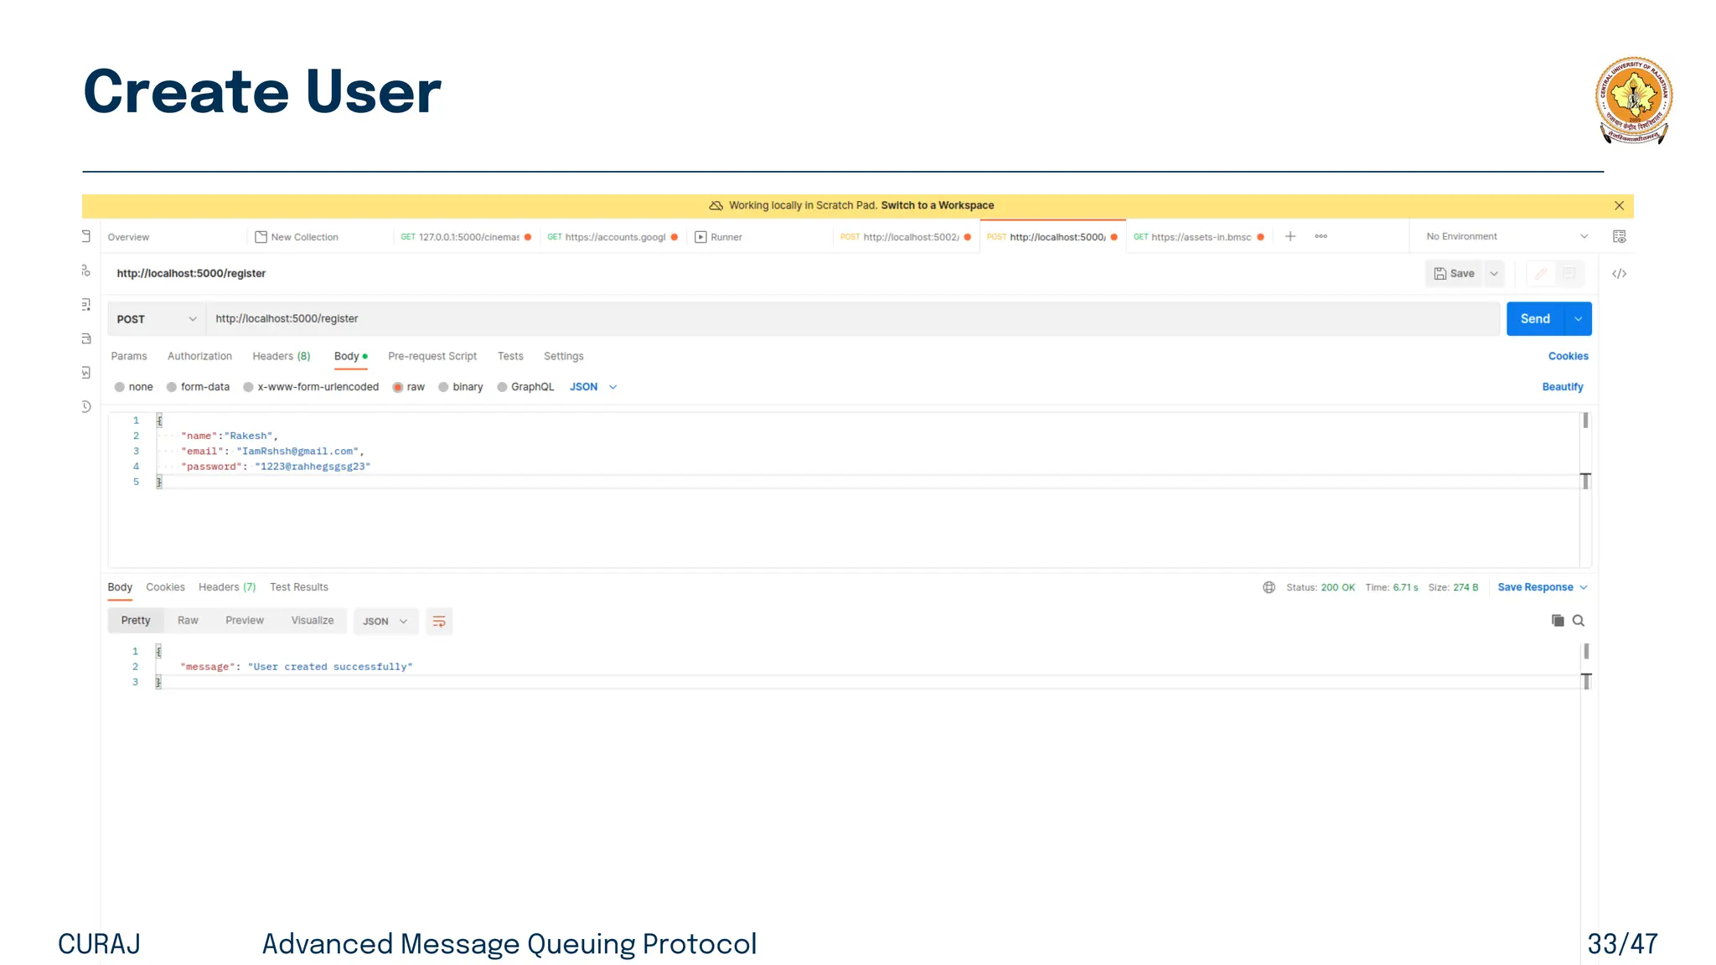Show response Preview view
The image size is (1716, 965).
point(245,621)
